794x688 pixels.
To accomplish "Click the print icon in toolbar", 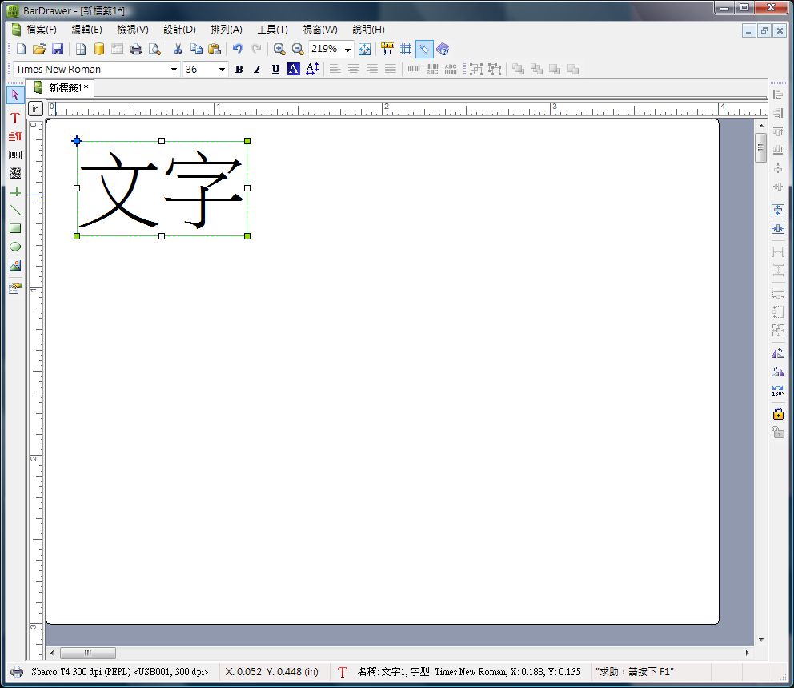I will pos(136,49).
